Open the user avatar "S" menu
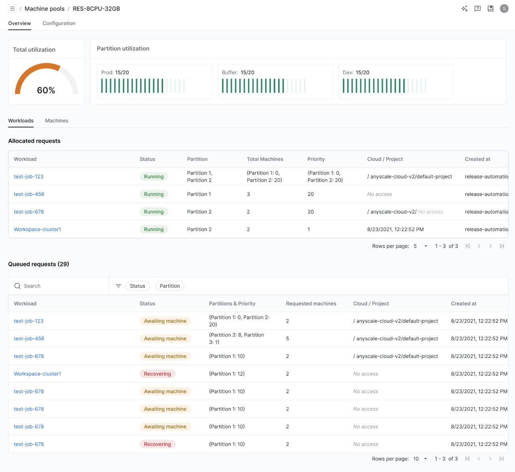 504,9
